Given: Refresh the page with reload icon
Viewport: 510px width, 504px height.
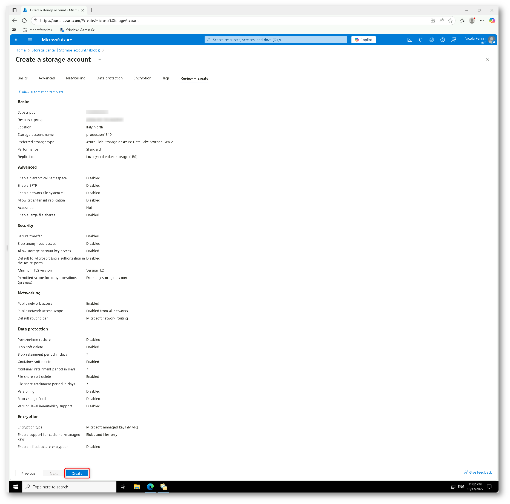Looking at the screenshot, I should coord(24,21).
